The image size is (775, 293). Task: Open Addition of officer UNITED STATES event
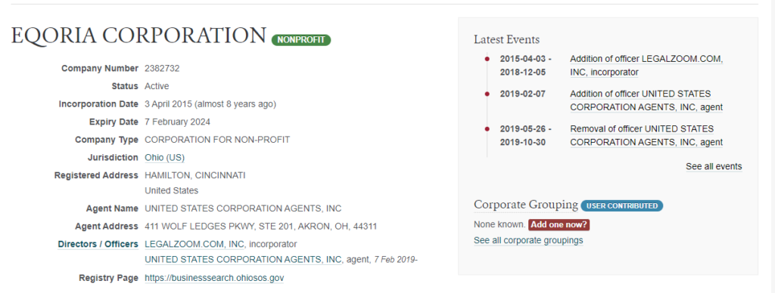646,100
